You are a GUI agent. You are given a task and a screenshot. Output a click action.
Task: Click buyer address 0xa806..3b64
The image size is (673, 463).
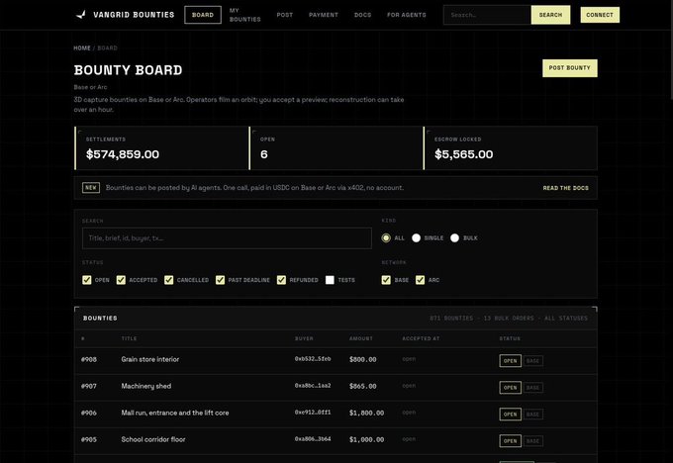tap(313, 438)
